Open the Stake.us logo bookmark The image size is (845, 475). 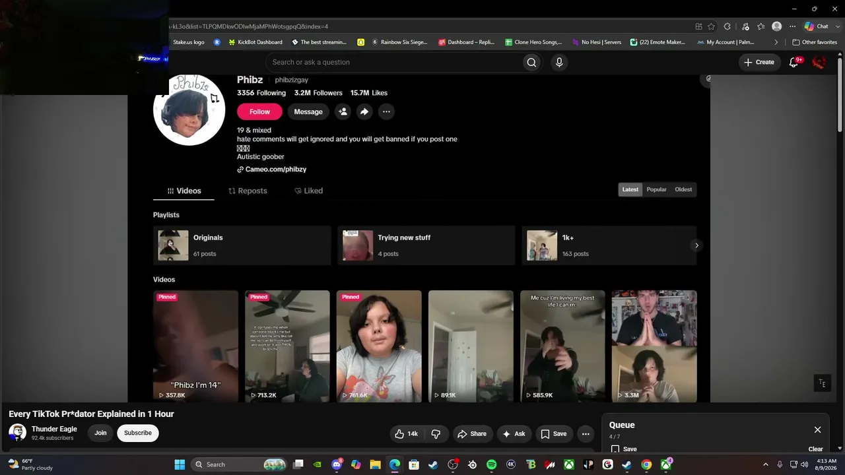click(x=189, y=42)
